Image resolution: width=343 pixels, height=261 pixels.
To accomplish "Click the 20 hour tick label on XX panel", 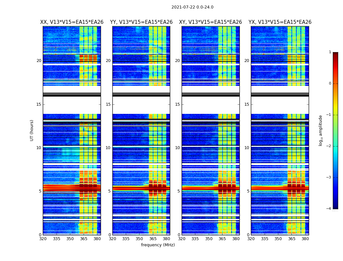I will tap(39, 61).
